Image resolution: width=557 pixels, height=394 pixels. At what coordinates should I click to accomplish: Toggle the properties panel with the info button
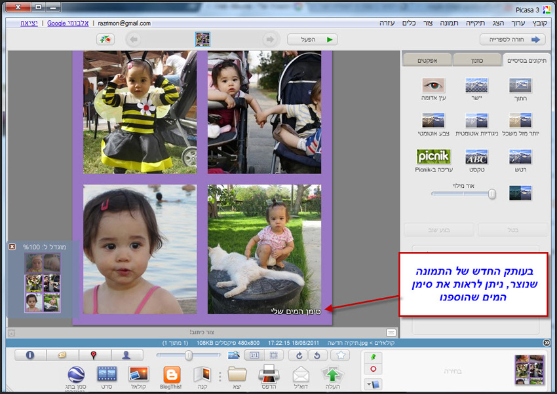tap(30, 355)
